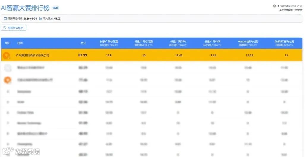Select company name 广州聚焦网络技术有限公司
This screenshot has height=157, width=305.
(x=32, y=55)
